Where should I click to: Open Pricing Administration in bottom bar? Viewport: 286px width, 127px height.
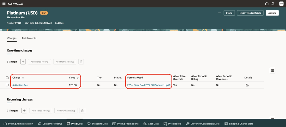(18, 124)
